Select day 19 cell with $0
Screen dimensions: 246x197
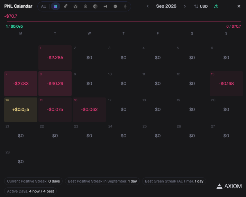coord(192,110)
